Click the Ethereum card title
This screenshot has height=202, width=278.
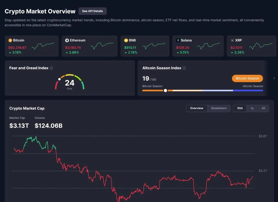(x=78, y=40)
